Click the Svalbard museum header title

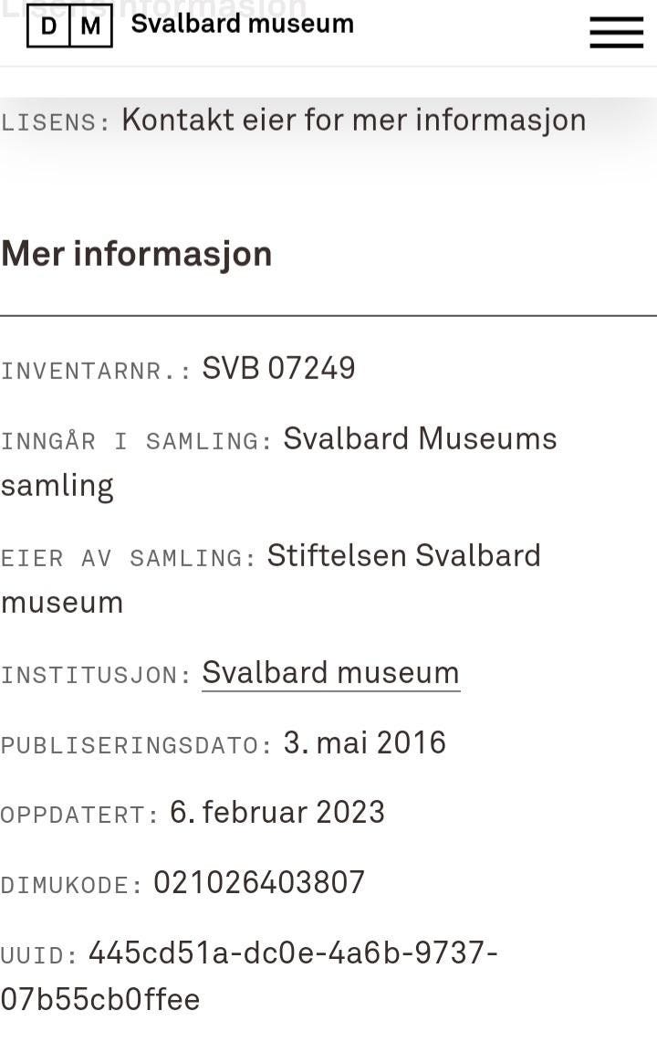point(242,24)
